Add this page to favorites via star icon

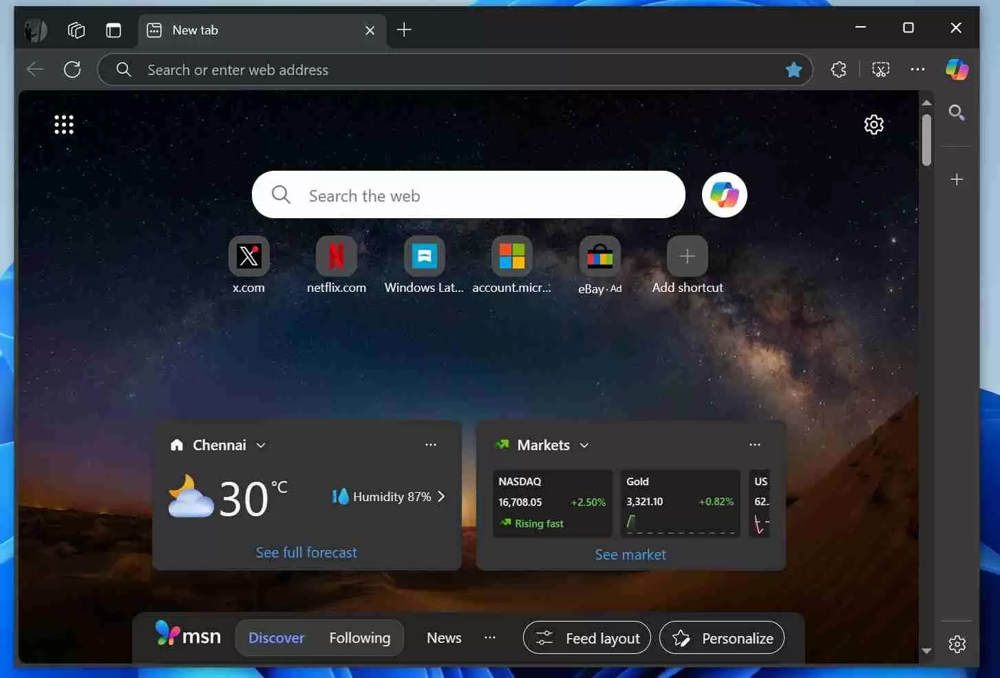pos(794,69)
